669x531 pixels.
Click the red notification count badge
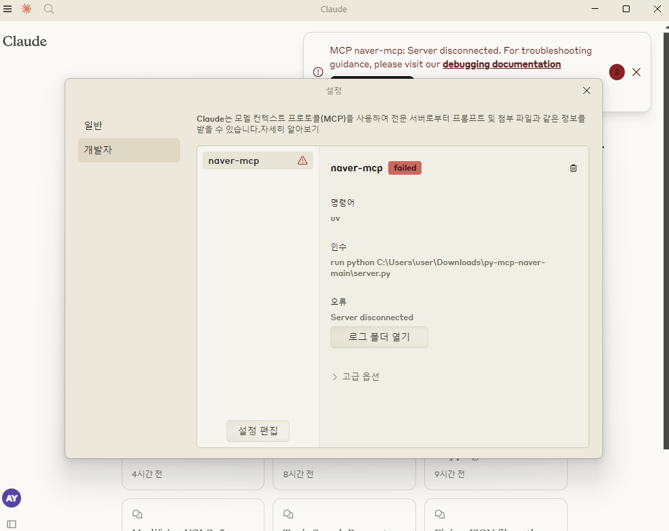coord(617,72)
